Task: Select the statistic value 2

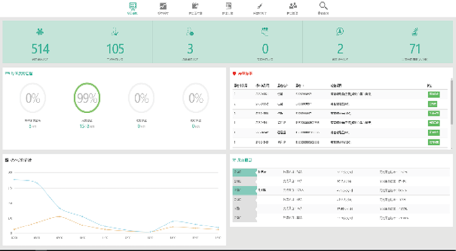Action: [340, 49]
